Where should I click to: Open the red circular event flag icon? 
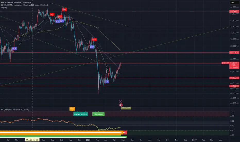tap(121, 105)
